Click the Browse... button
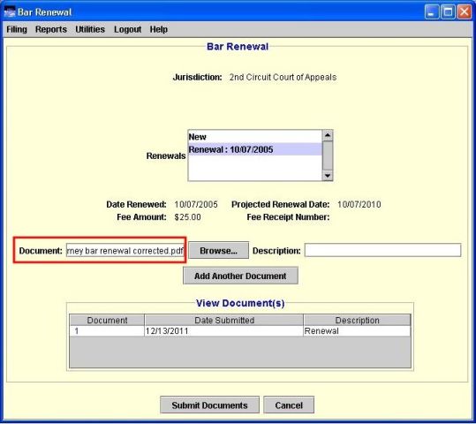 (219, 251)
